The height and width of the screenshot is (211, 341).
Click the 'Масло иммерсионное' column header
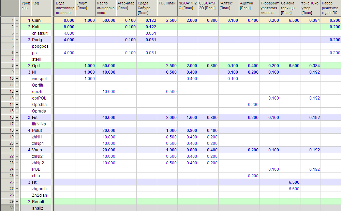(106, 8)
